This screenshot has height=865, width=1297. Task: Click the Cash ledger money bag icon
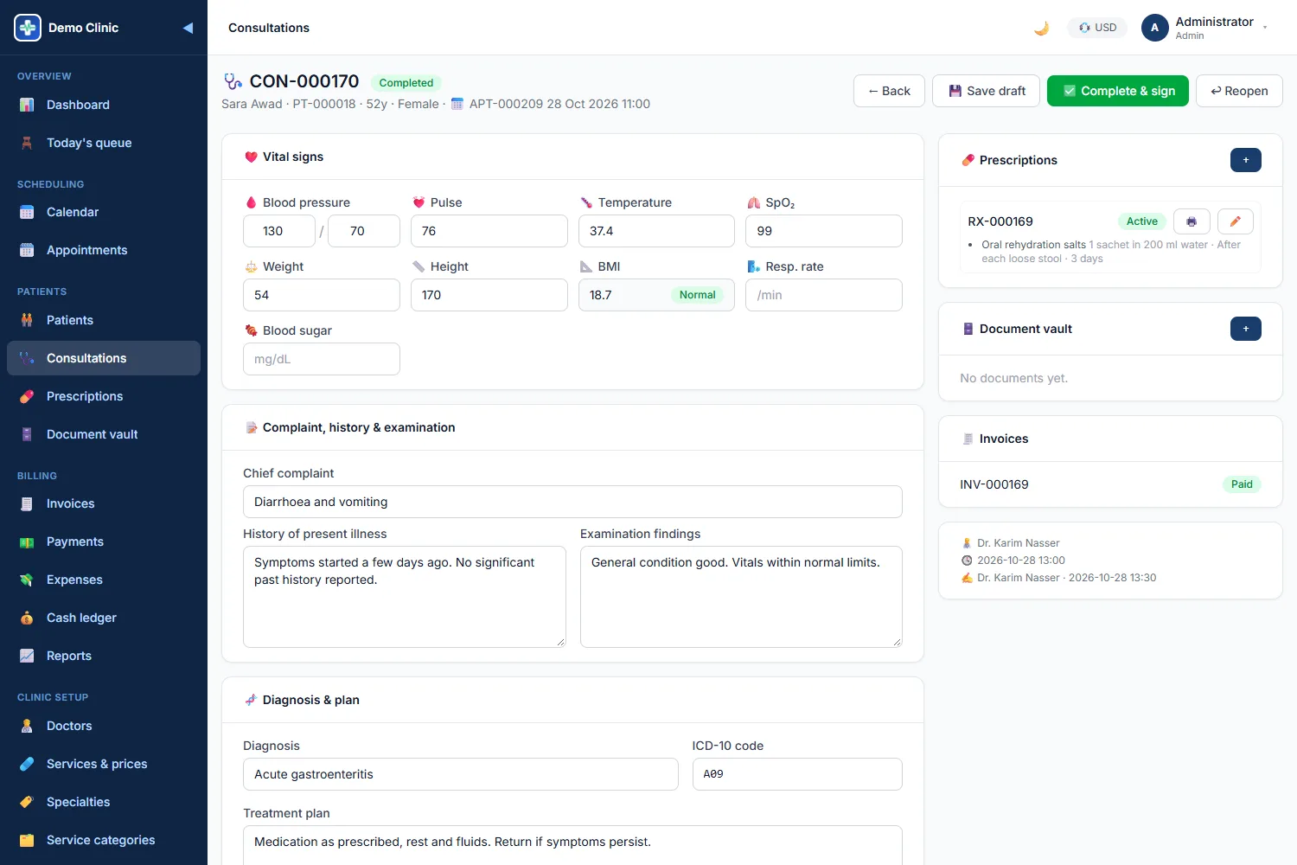27,618
